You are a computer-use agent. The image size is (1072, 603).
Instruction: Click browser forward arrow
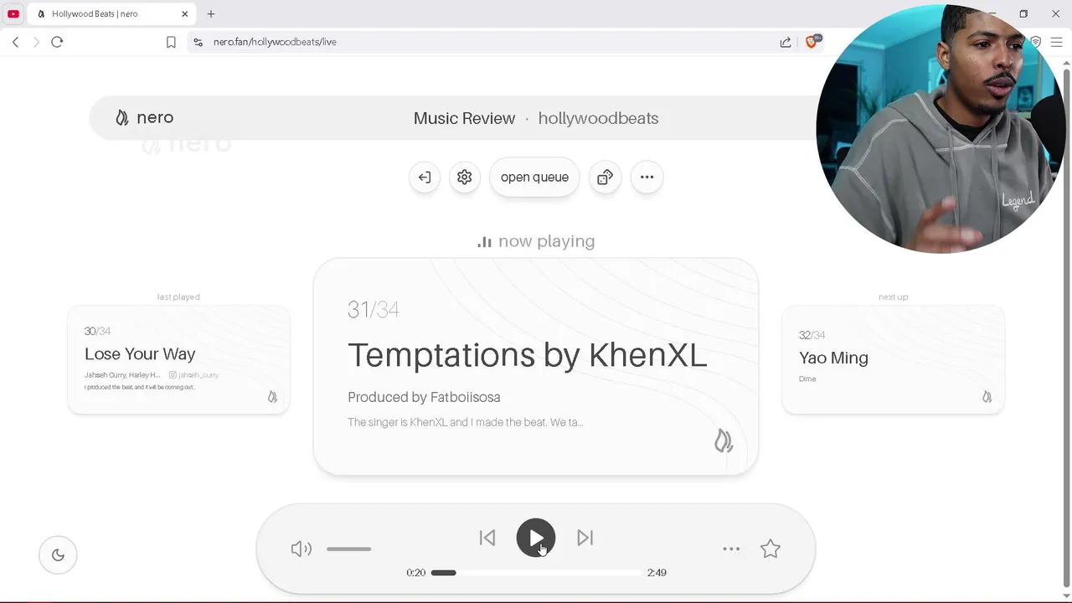pos(36,42)
